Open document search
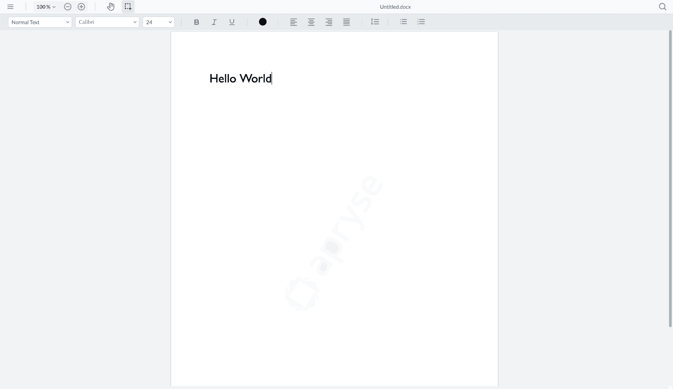Screen dimensions: 673x389 pyautogui.click(x=663, y=7)
